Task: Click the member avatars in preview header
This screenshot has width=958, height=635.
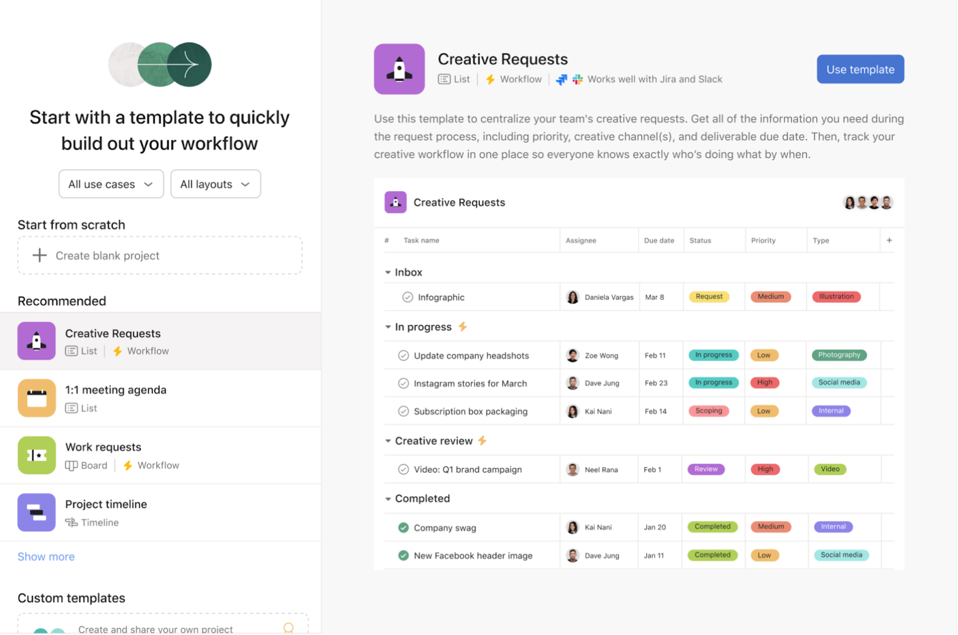Action: pyautogui.click(x=868, y=203)
